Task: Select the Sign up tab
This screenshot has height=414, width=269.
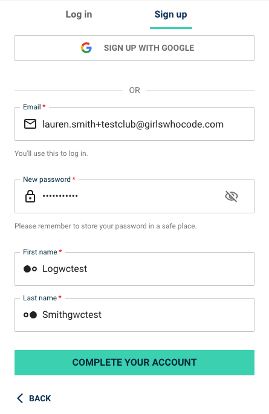Action: (171, 15)
